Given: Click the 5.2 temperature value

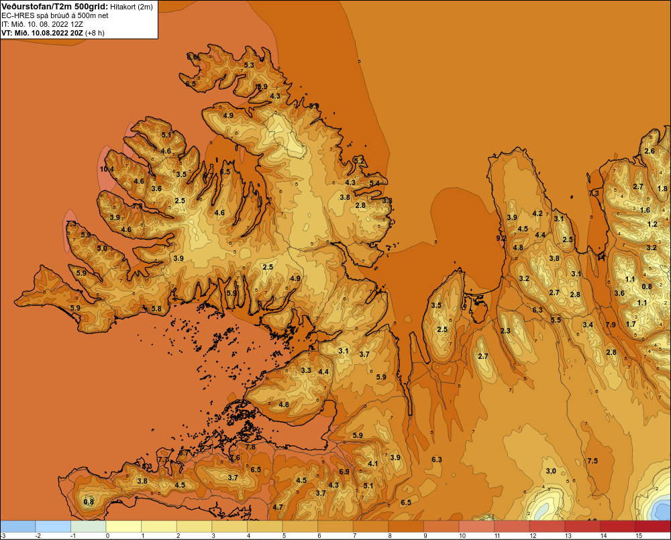Looking at the screenshot, I should (359, 161).
